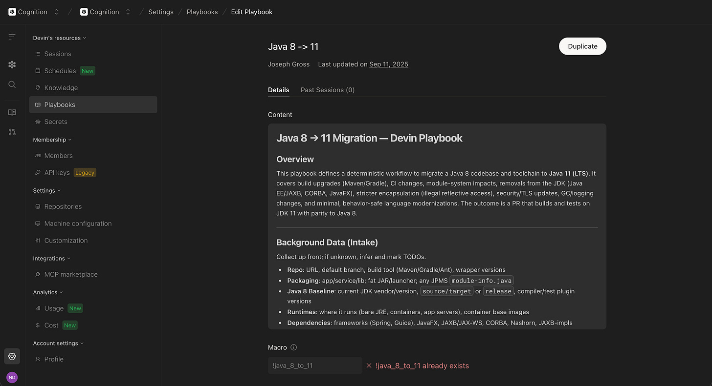Click Playbooks in the breadcrumb
The image size is (712, 386).
(x=202, y=12)
